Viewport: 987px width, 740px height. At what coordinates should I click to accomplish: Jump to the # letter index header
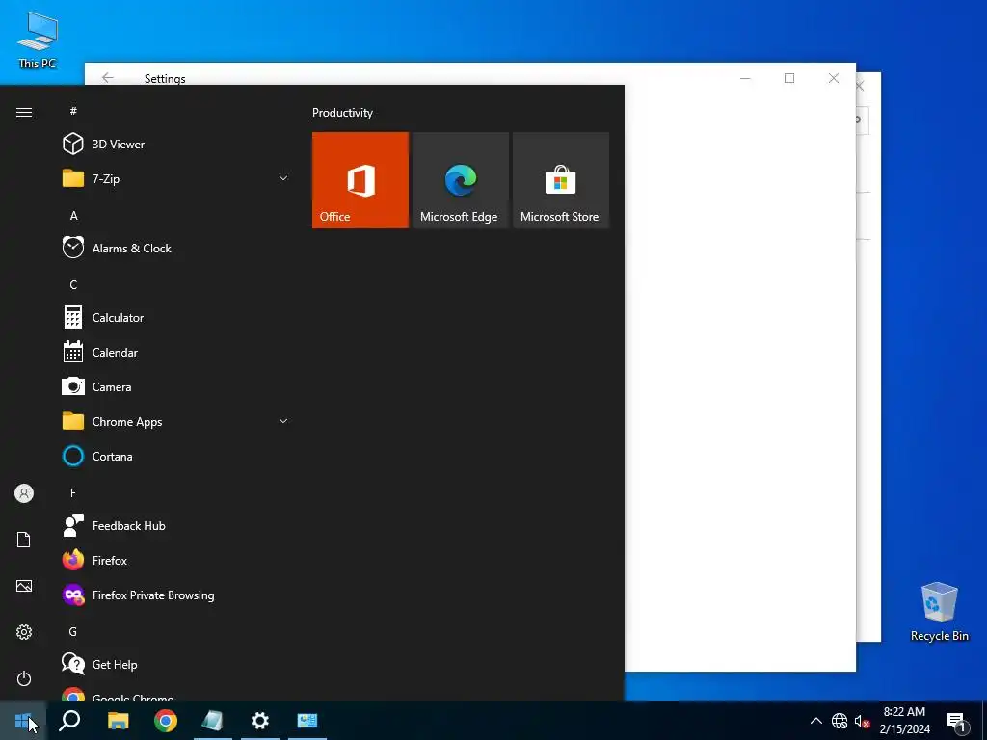pos(73,111)
